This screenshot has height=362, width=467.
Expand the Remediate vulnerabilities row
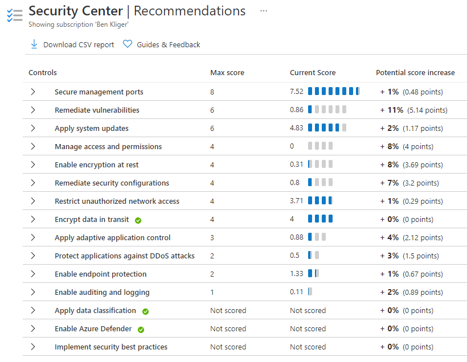click(33, 110)
